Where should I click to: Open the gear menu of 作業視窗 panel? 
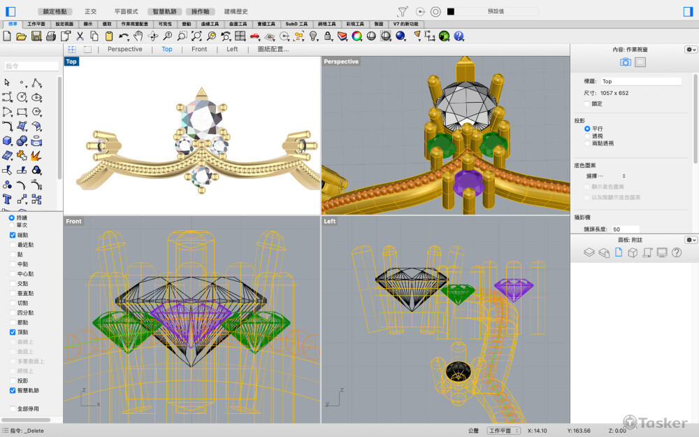point(690,50)
